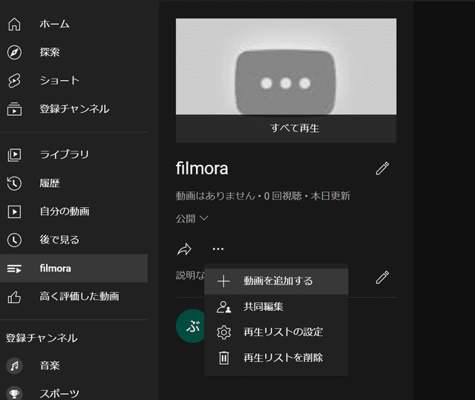Click the filmora playlist icon in the sidebar
Screen dimensions: 475x400
[14, 269]
